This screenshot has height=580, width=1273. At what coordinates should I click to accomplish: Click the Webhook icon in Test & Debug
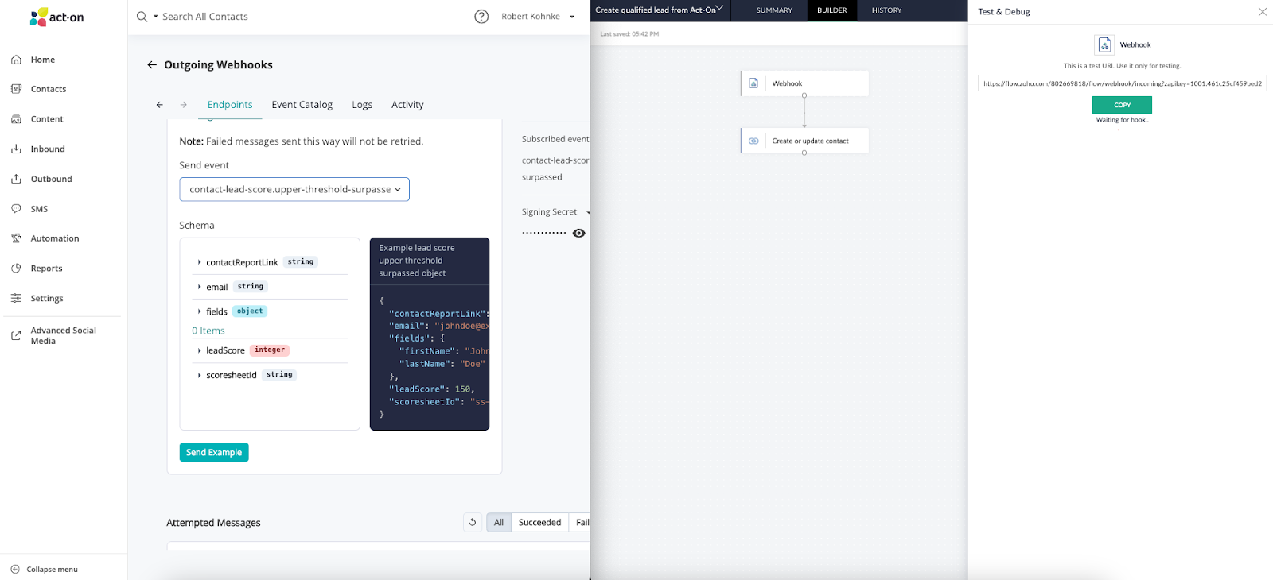(1104, 44)
